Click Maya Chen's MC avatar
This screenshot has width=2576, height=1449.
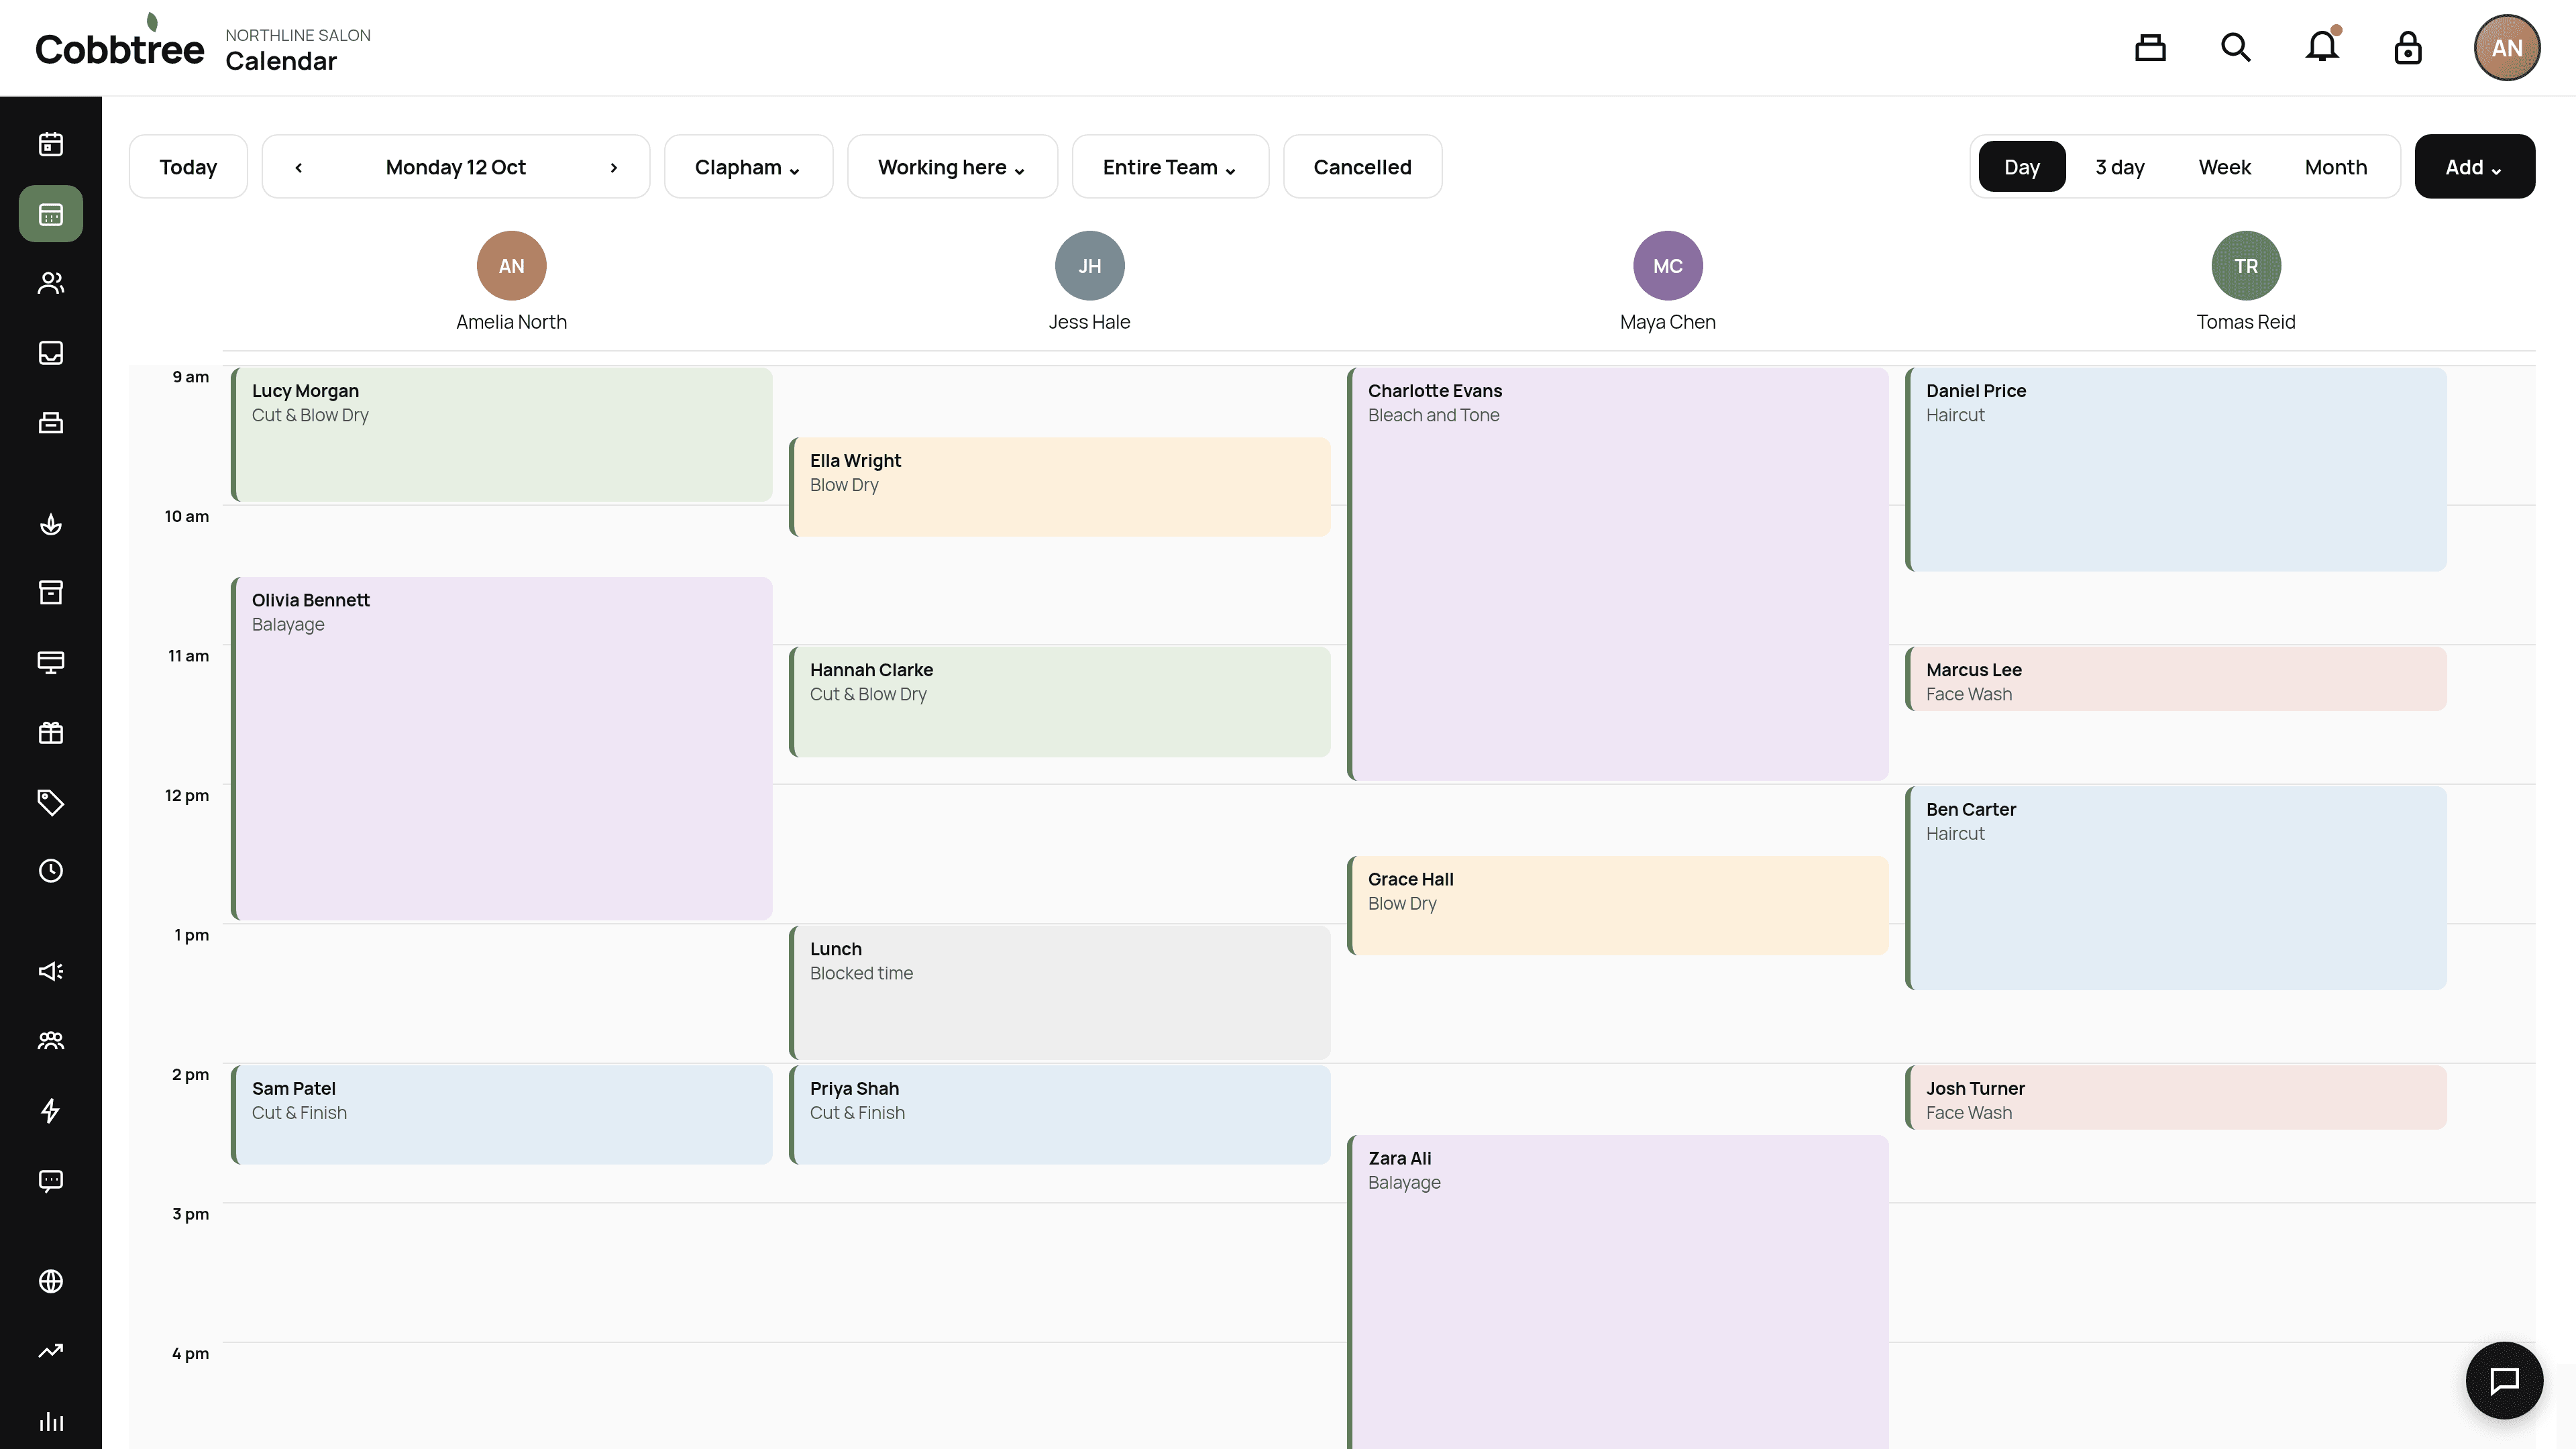pyautogui.click(x=1668, y=266)
